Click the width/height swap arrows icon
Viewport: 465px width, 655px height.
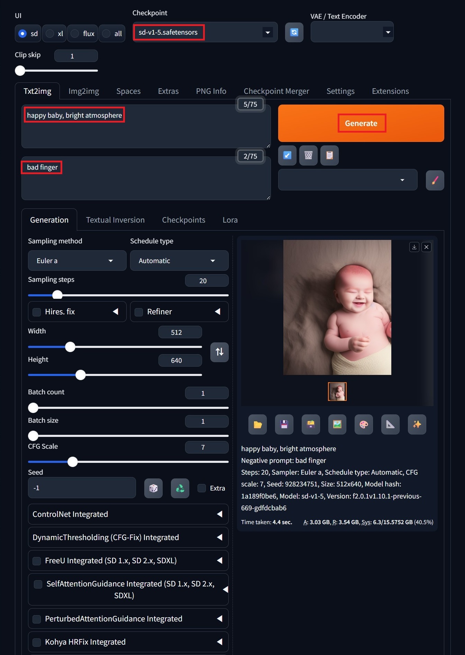point(219,352)
